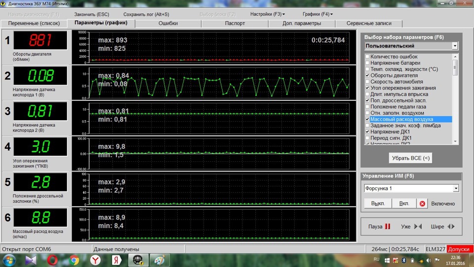
Task: Click the red Включено status icon
Action: click(422, 204)
